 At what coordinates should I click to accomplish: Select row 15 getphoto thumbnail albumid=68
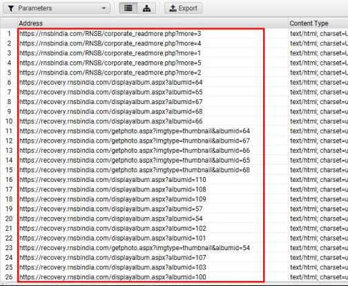click(135, 170)
